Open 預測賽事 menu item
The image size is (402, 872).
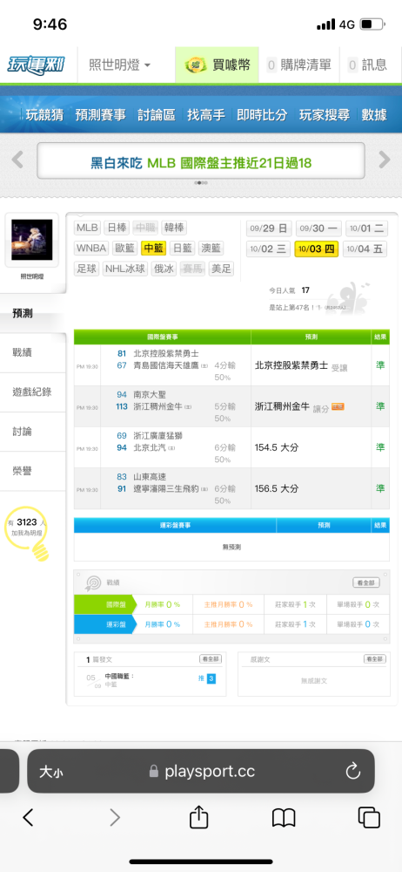[x=101, y=115]
